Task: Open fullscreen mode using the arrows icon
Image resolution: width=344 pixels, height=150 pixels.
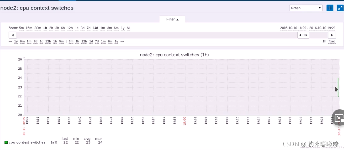Action: click(x=340, y=8)
